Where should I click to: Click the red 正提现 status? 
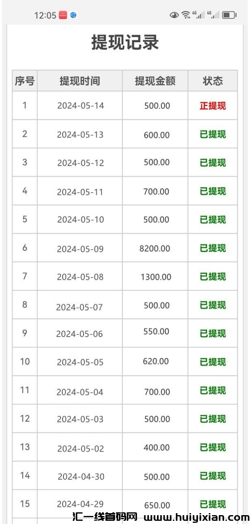pos(212,106)
